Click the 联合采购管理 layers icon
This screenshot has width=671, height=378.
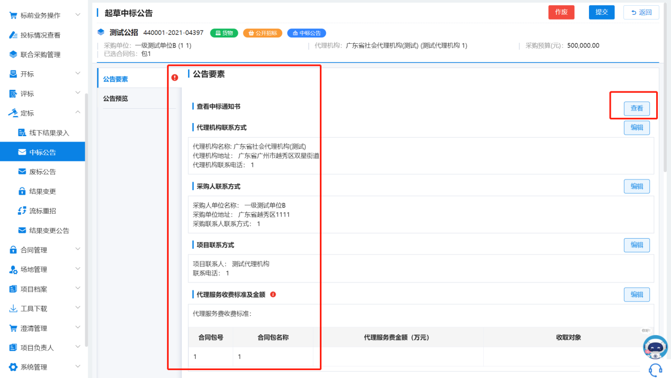coord(14,54)
